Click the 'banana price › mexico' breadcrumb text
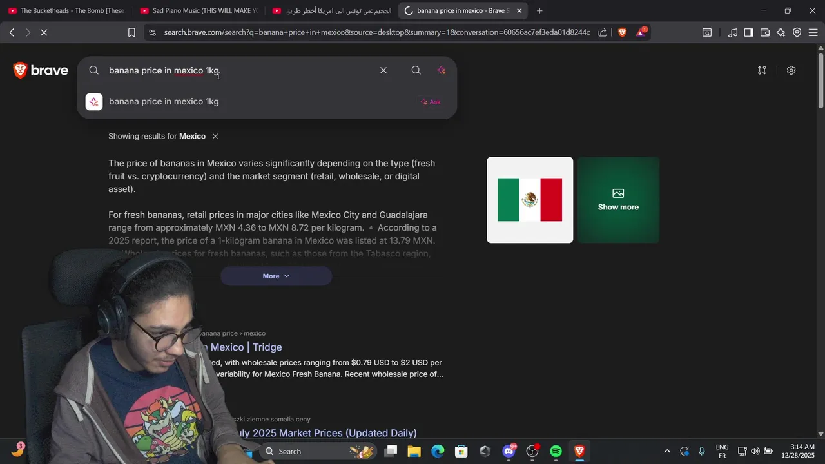Screen dimensions: 825x464 (233, 333)
